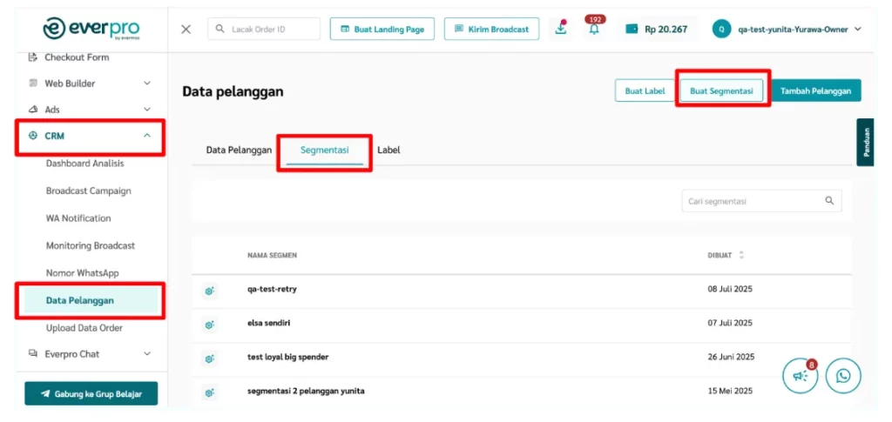Click the Buat Landing Page button
This screenshot has width=892, height=422.
[382, 29]
